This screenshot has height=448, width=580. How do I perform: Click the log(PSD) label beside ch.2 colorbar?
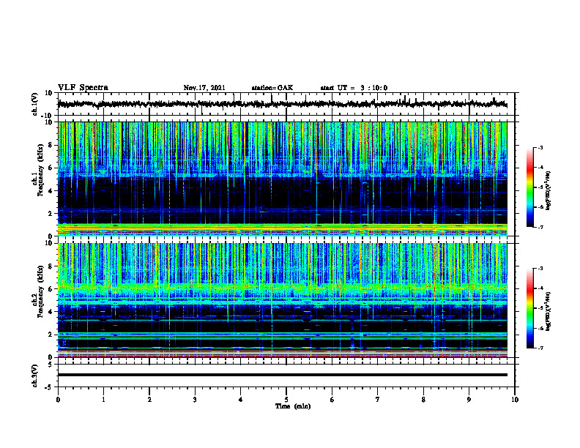(x=549, y=311)
